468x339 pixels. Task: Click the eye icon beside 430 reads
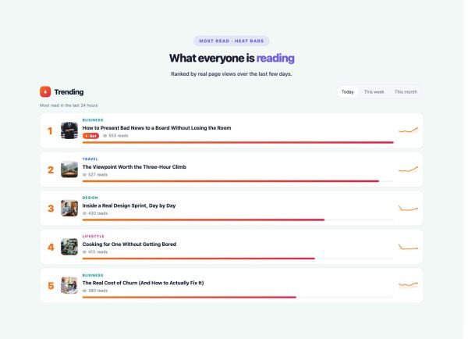pyautogui.click(x=84, y=213)
